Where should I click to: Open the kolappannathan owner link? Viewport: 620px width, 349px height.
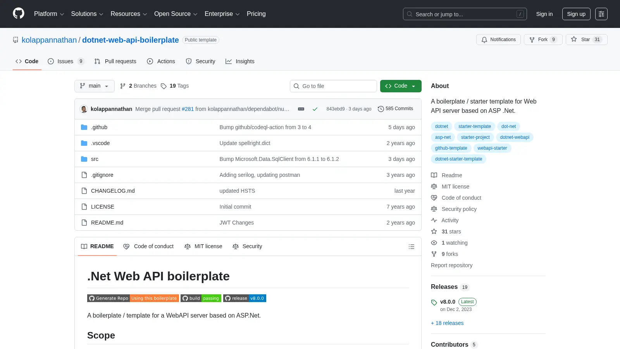coord(49,40)
